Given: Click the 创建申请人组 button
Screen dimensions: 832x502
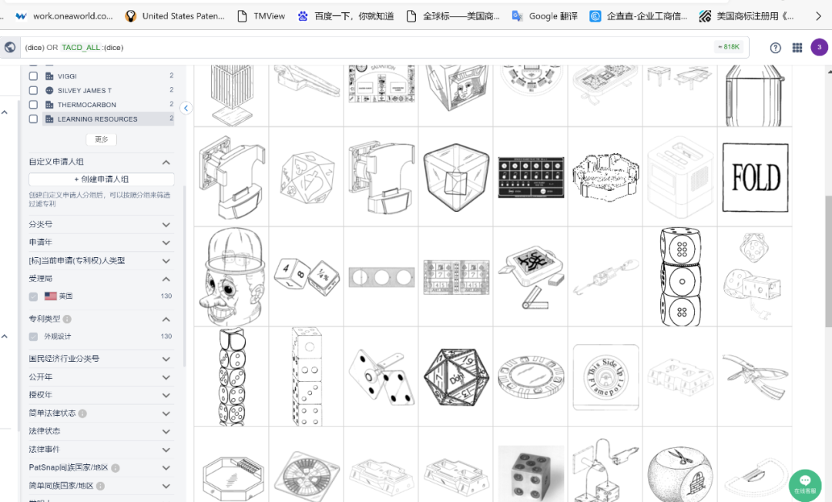Looking at the screenshot, I should 102,179.
